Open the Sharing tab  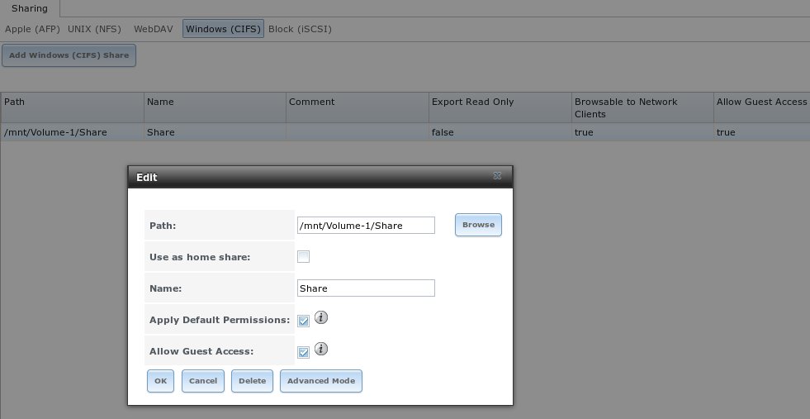29,8
